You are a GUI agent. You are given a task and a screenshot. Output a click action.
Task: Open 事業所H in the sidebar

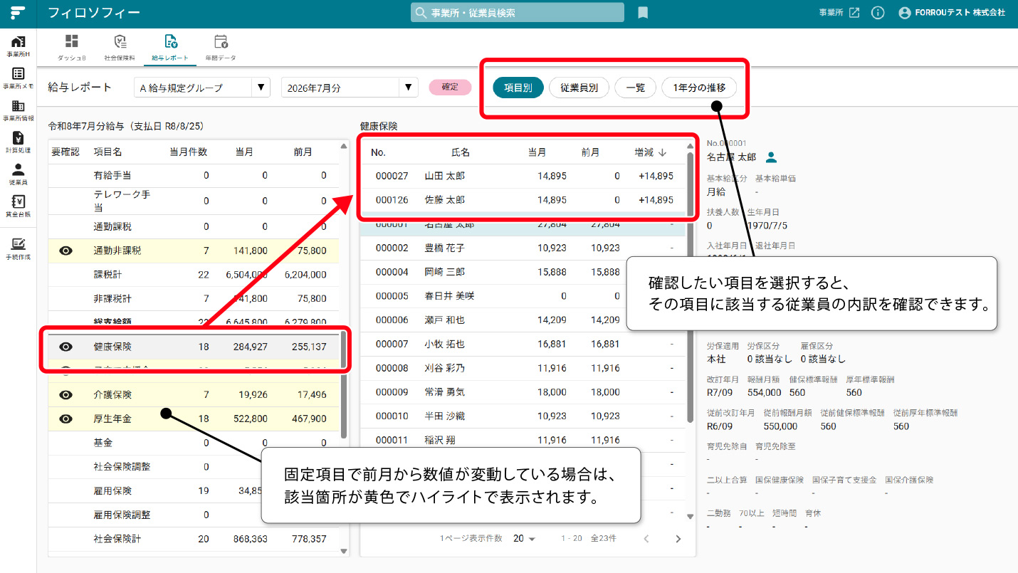pyautogui.click(x=19, y=46)
